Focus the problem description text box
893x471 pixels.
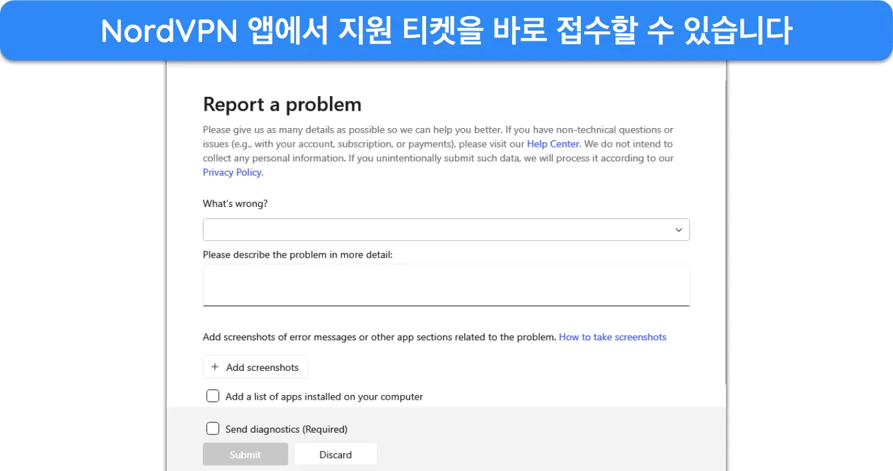[x=446, y=285]
